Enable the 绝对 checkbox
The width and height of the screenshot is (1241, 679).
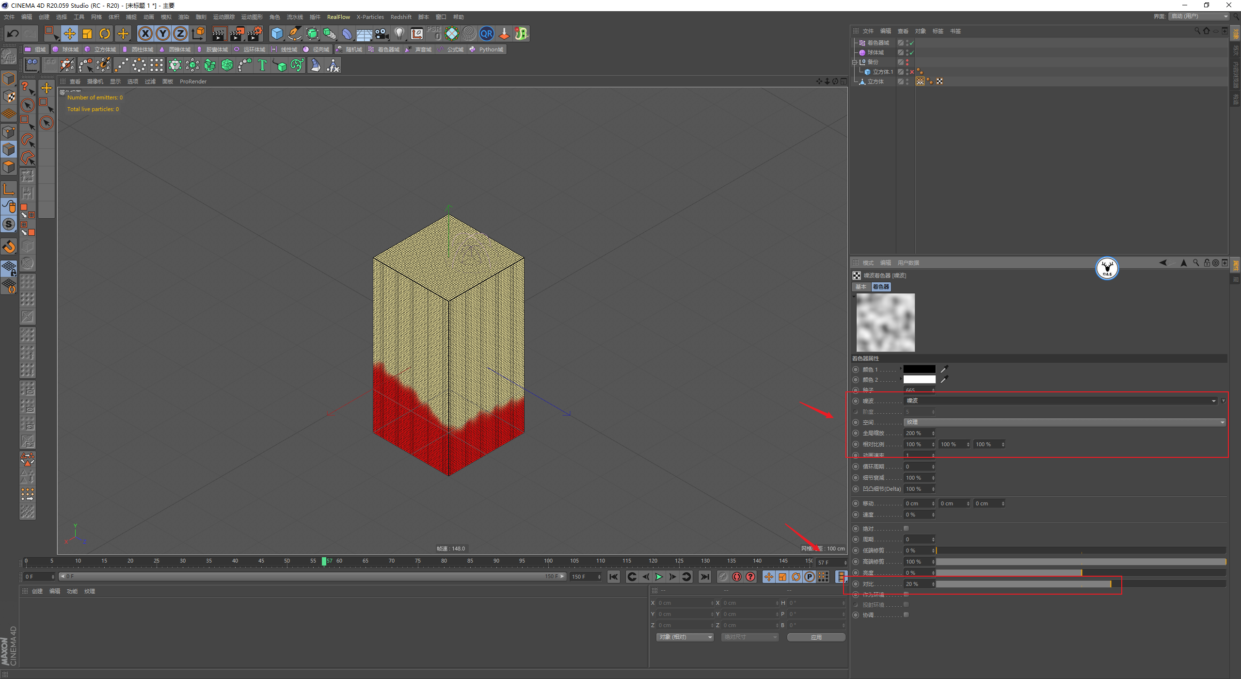(906, 528)
